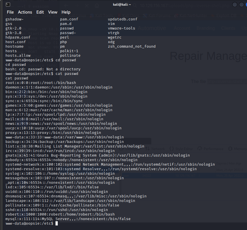Maximize the kali@kali terminal window

[241, 5]
